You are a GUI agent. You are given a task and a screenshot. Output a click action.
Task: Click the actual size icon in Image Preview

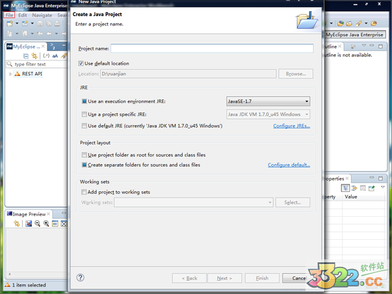tap(55, 224)
